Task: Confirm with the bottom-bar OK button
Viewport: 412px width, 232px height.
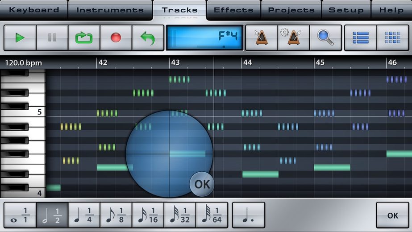Action: [392, 215]
